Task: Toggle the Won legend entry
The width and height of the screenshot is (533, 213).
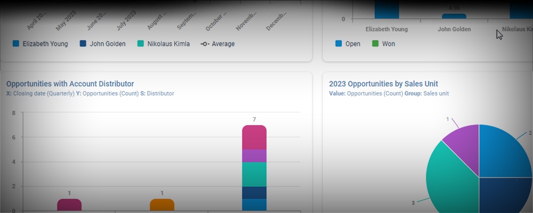Action: [x=383, y=44]
